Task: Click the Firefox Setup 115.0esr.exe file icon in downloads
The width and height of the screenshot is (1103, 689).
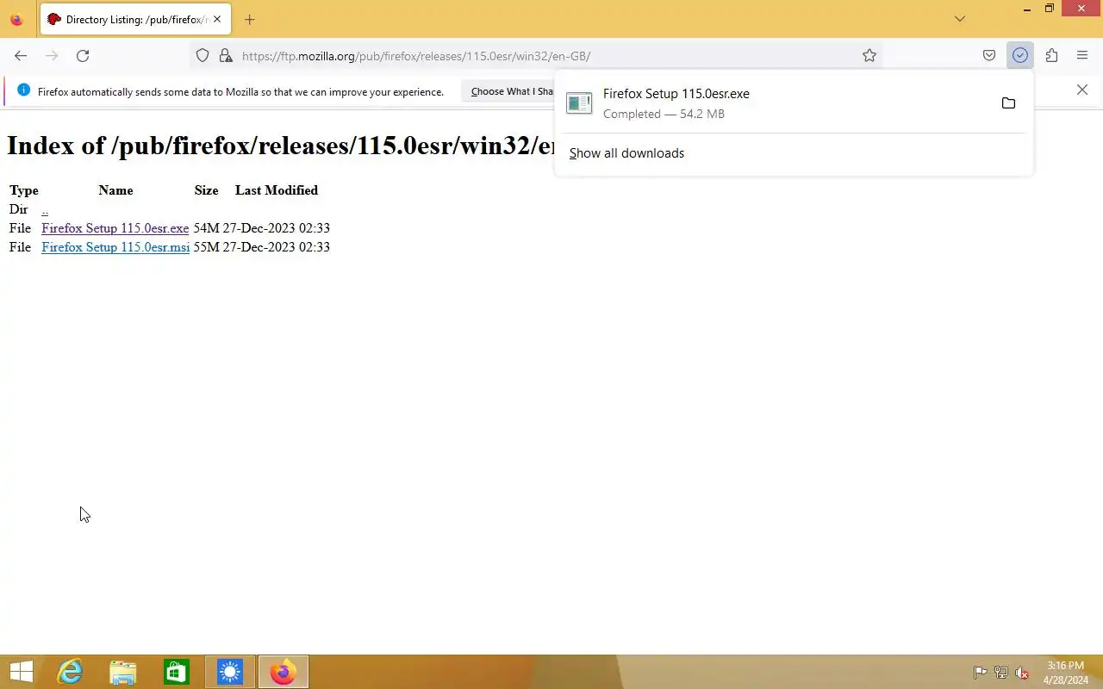Action: (579, 103)
